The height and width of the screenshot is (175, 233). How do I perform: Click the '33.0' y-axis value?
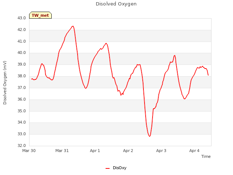coord(22,134)
